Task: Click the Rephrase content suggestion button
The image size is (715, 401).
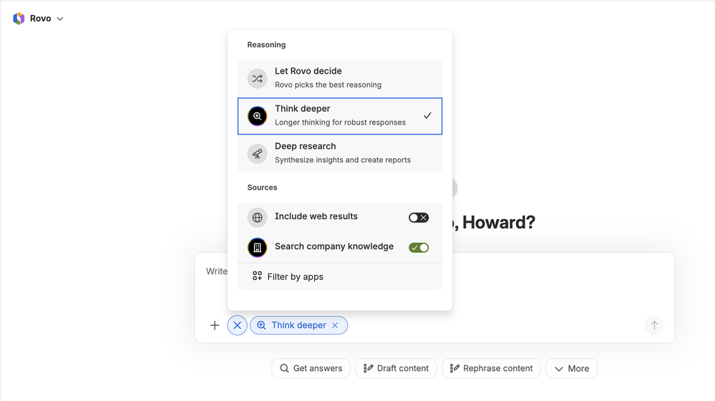Action: [x=491, y=368]
